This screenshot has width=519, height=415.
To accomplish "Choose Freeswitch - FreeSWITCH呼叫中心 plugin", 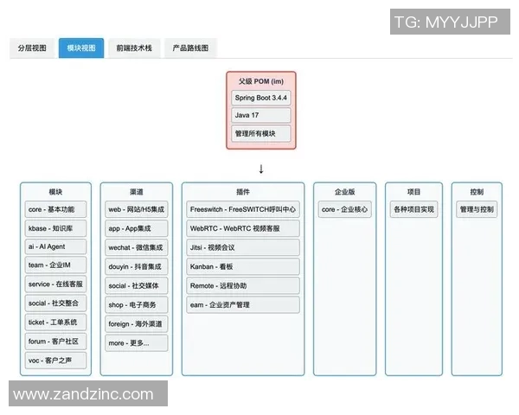I will 243,209.
